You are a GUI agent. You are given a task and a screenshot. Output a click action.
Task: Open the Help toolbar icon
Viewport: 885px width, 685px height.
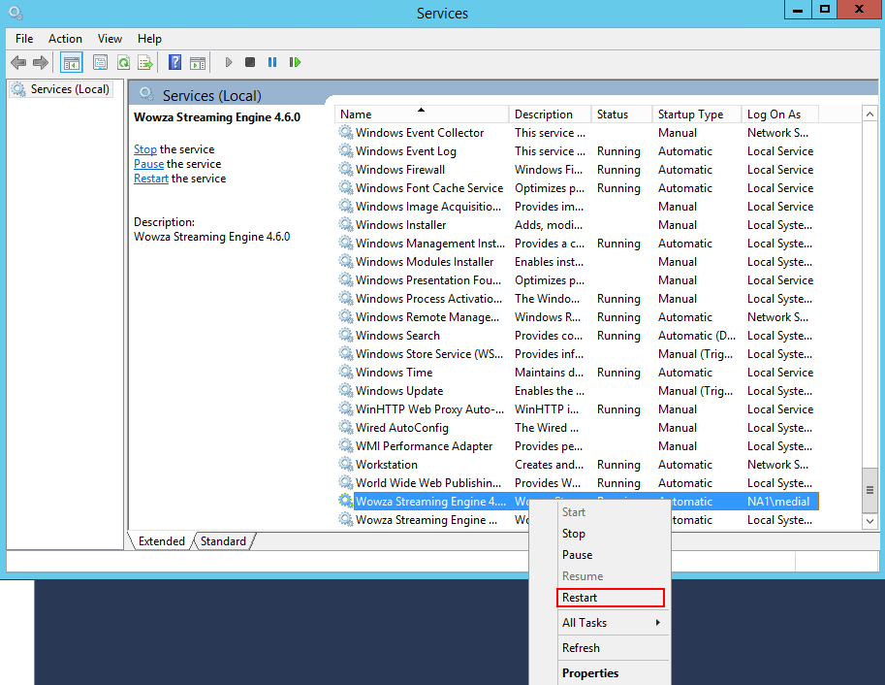click(x=175, y=62)
